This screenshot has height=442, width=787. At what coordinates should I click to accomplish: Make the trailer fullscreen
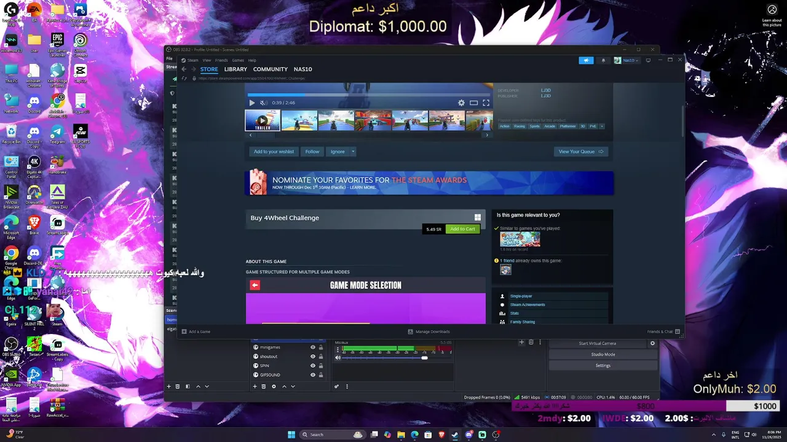[x=486, y=103]
